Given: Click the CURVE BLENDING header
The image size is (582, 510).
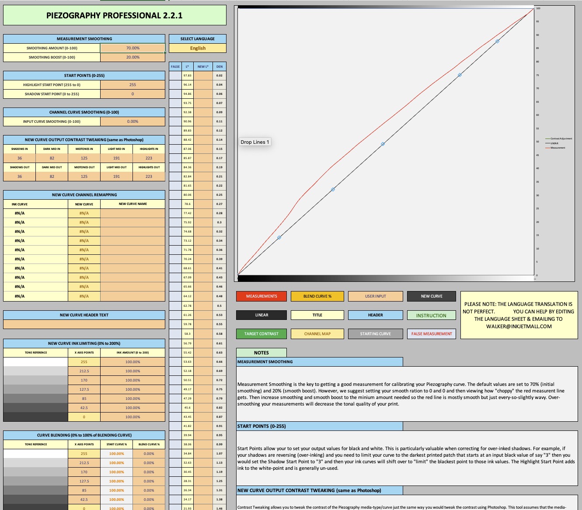Looking at the screenshot, I should coord(84,435).
